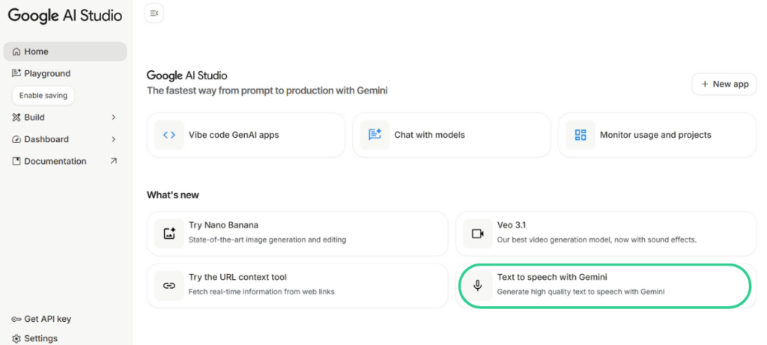The width and height of the screenshot is (767, 345).
Task: Select Build in the sidebar
Action: 65,117
